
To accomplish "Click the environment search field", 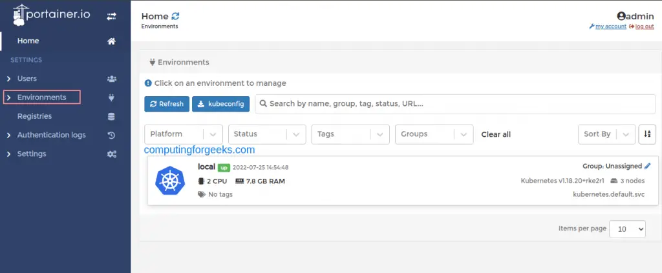I will point(455,104).
